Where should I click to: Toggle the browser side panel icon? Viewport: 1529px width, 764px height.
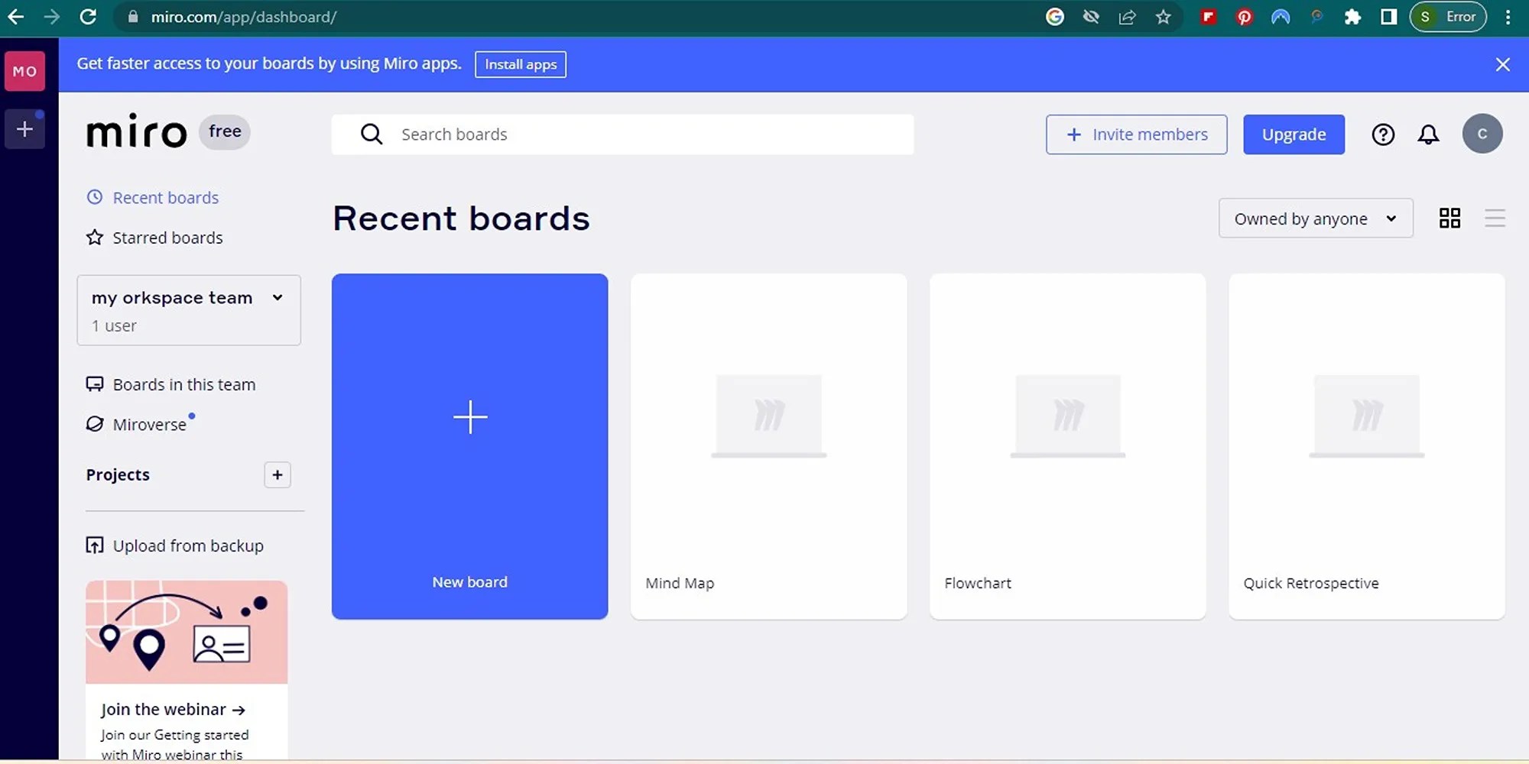(1388, 17)
